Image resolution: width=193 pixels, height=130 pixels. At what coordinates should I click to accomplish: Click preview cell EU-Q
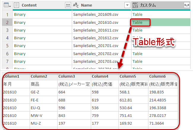[x=44, y=108]
